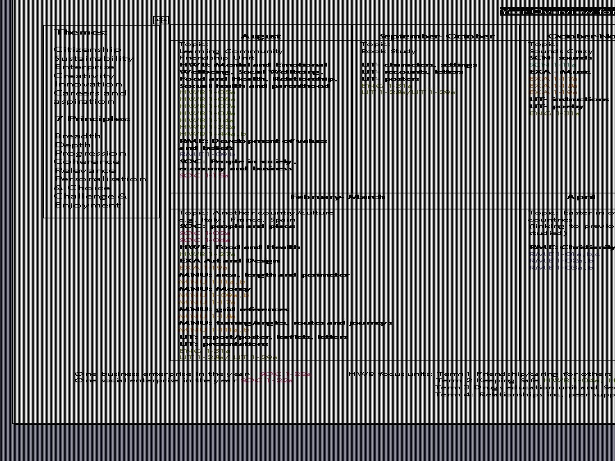Viewport: 615px width, 461px height.
Task: Click "HWB 1-37a" code
Action: click(207, 254)
